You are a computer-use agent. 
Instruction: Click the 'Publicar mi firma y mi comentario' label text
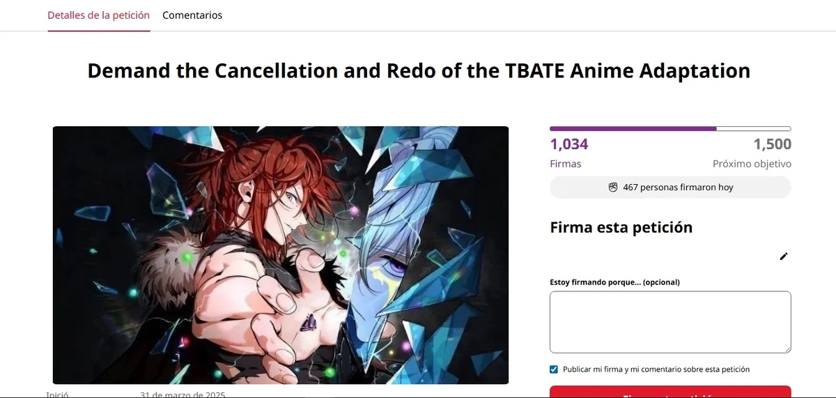[x=656, y=369]
